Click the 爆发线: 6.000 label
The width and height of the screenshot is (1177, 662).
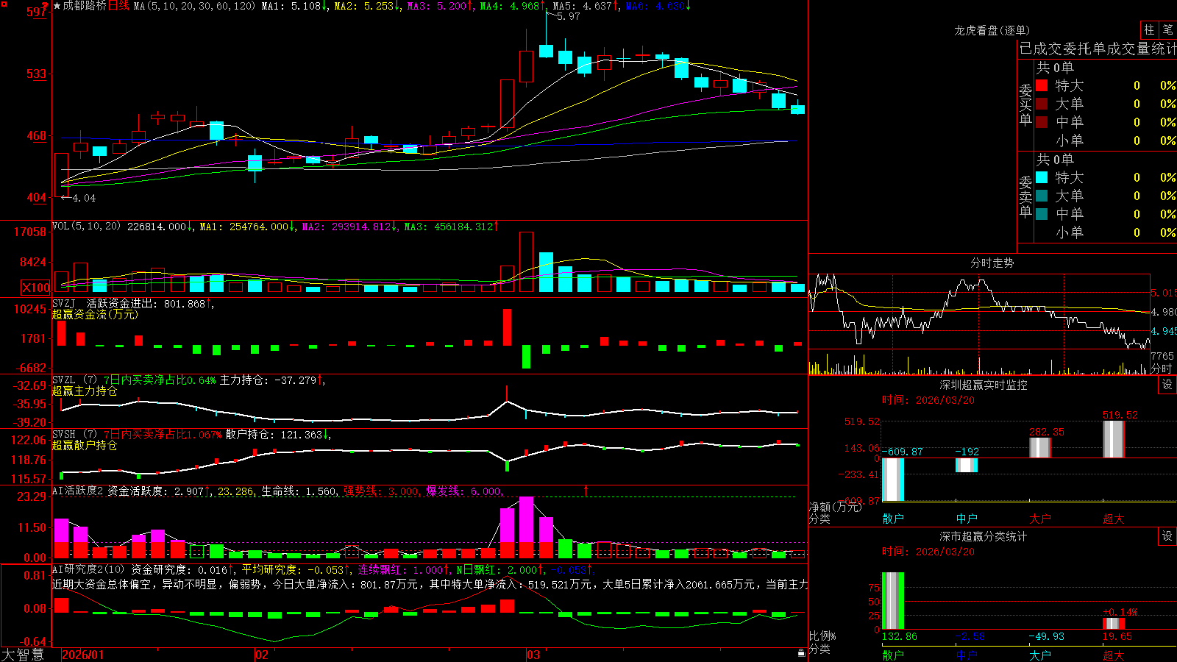coord(463,491)
